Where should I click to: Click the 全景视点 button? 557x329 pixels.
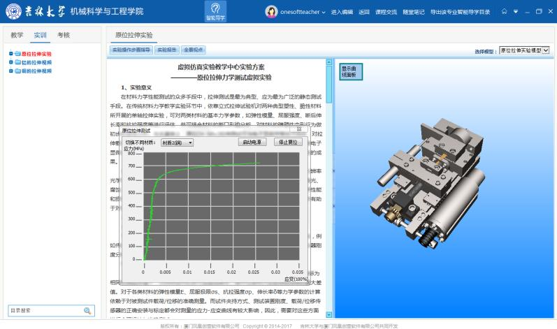[x=194, y=50]
